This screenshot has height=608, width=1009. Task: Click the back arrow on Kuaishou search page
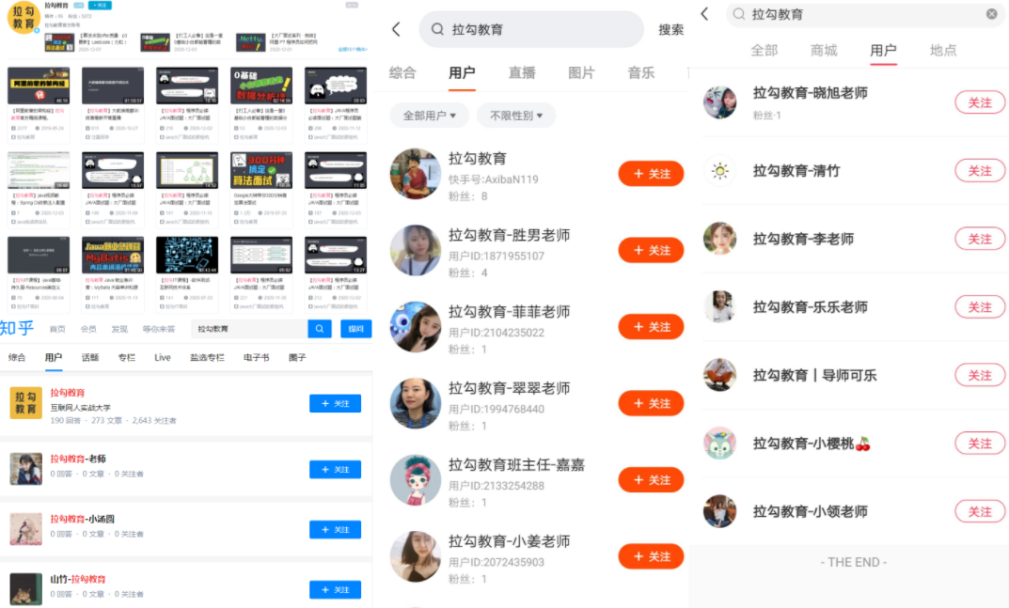(396, 29)
